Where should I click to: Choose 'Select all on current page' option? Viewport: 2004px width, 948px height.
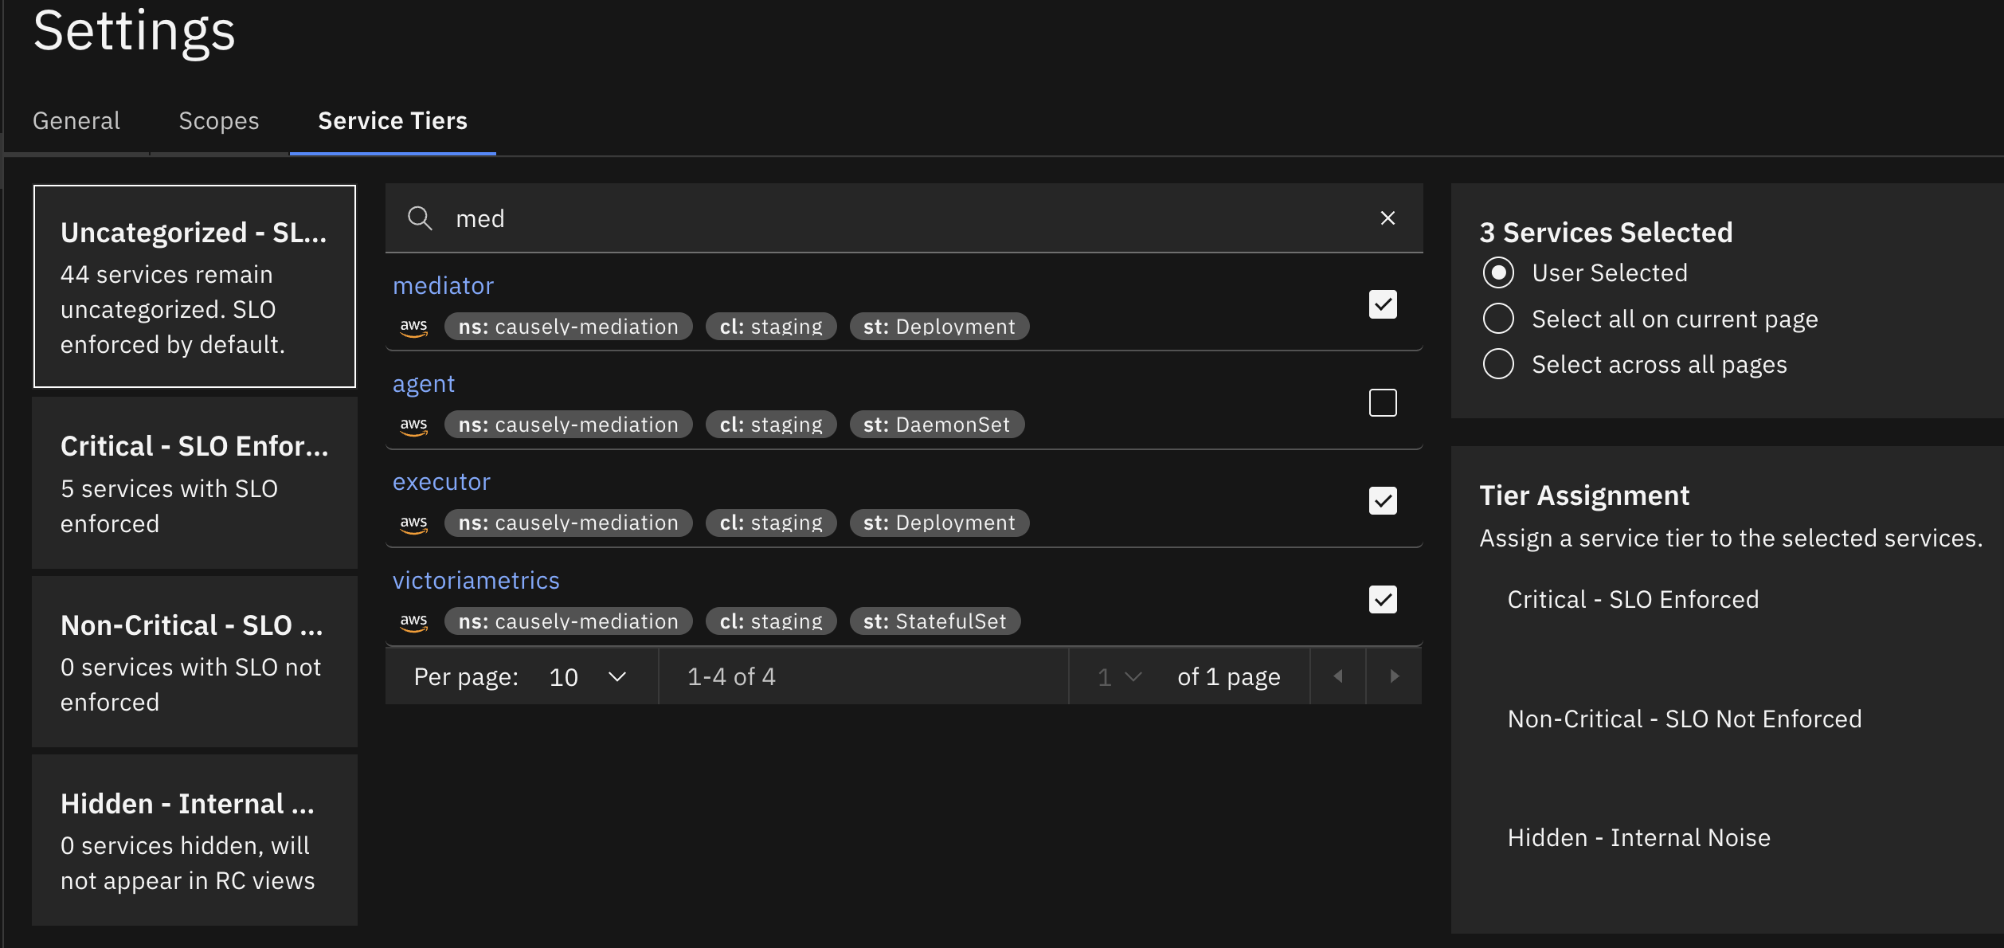[x=1498, y=318]
